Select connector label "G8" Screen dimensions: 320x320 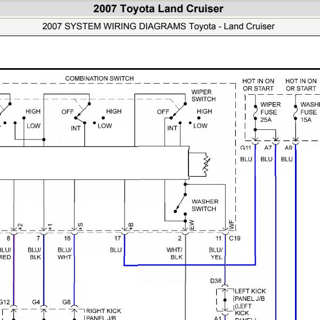coord(67,302)
